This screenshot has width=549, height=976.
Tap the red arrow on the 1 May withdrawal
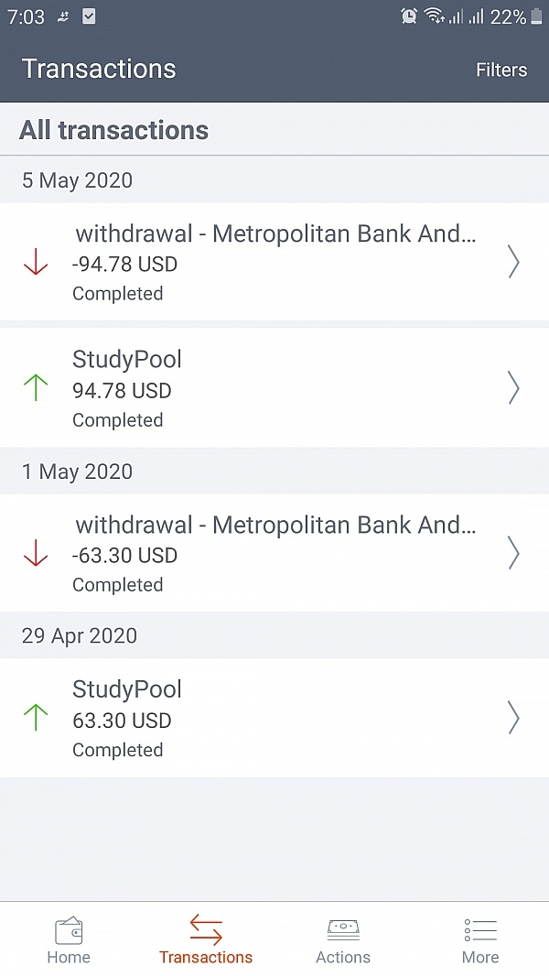pos(36,554)
